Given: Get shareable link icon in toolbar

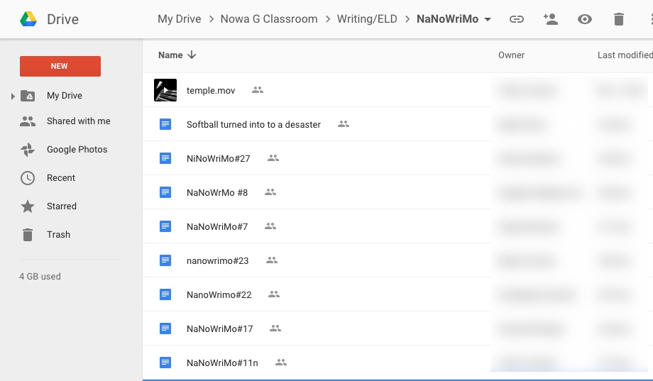Looking at the screenshot, I should tap(517, 19).
